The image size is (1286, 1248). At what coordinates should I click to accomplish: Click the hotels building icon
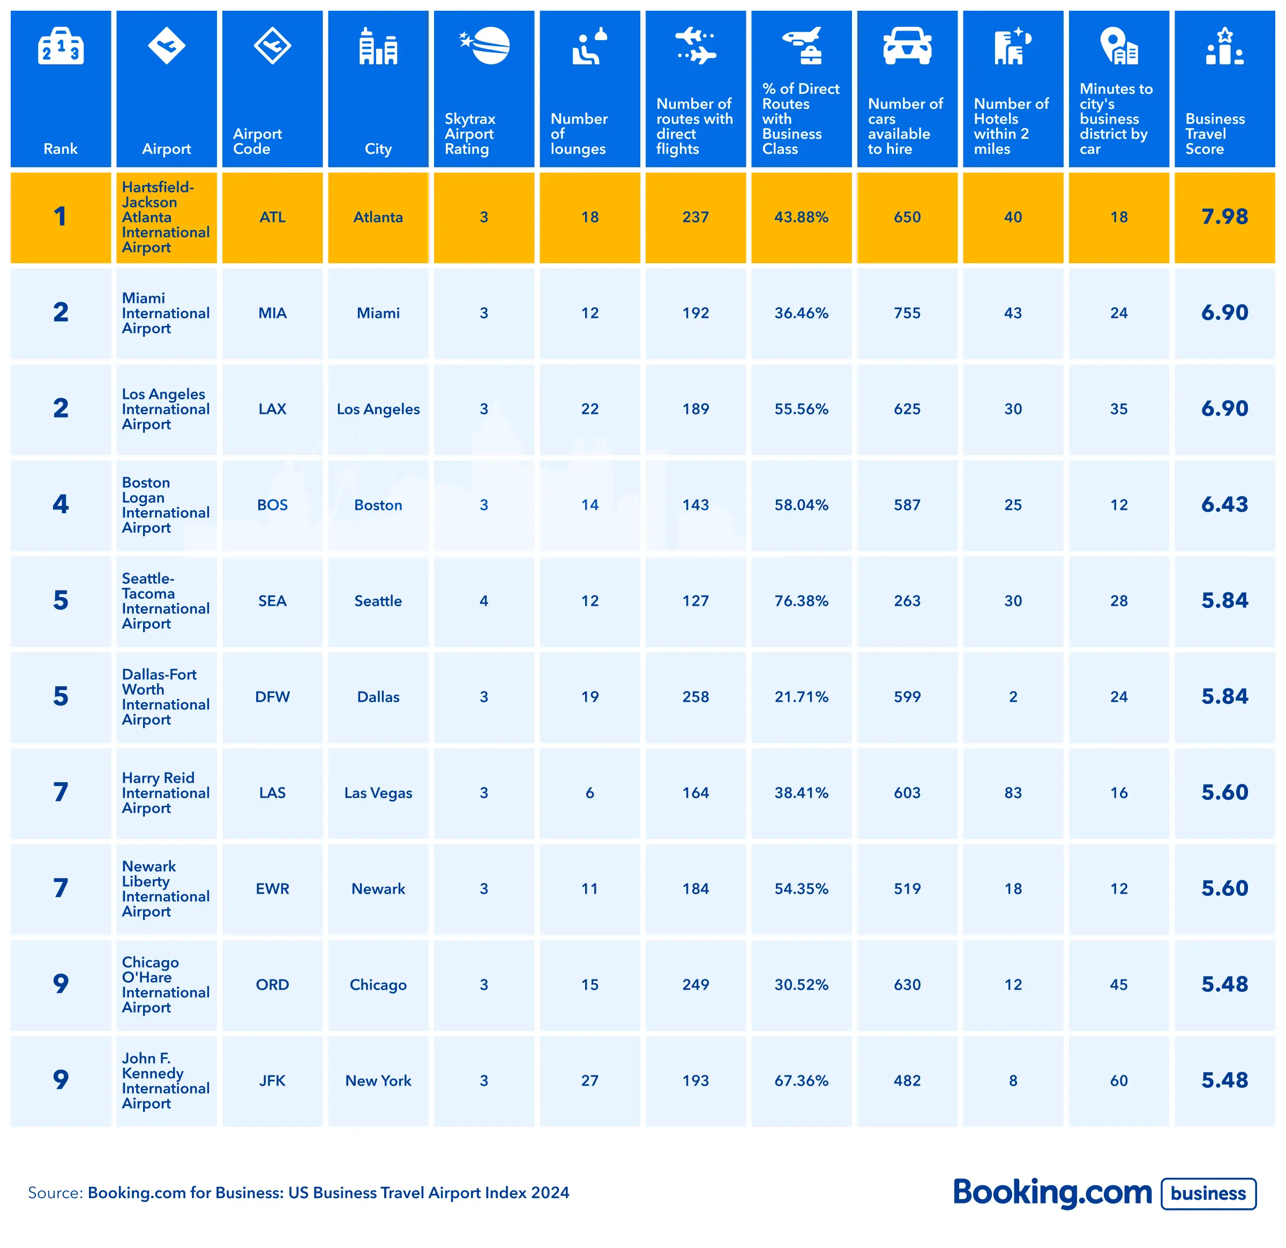(x=1012, y=46)
